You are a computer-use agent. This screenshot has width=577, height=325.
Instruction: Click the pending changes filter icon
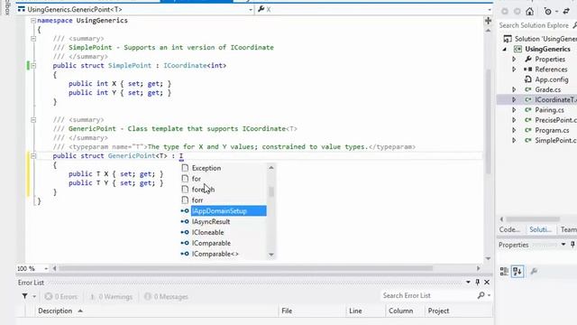click(x=548, y=12)
